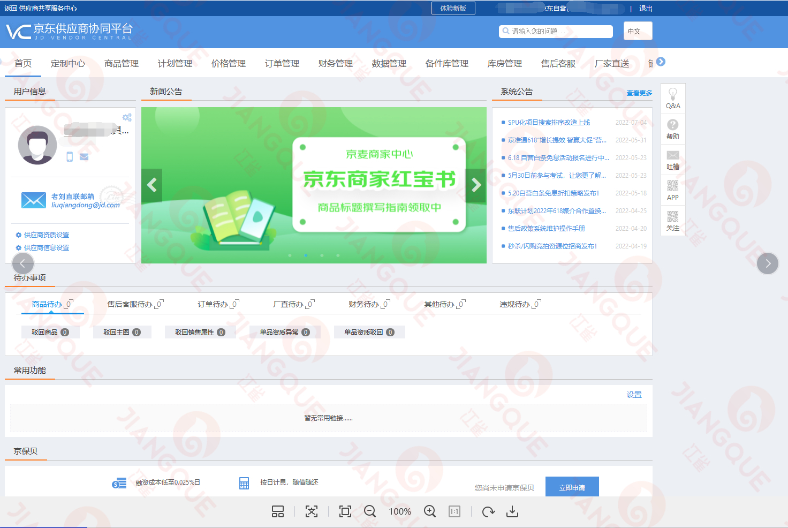Open the 中文 language selector

pyautogui.click(x=638, y=31)
